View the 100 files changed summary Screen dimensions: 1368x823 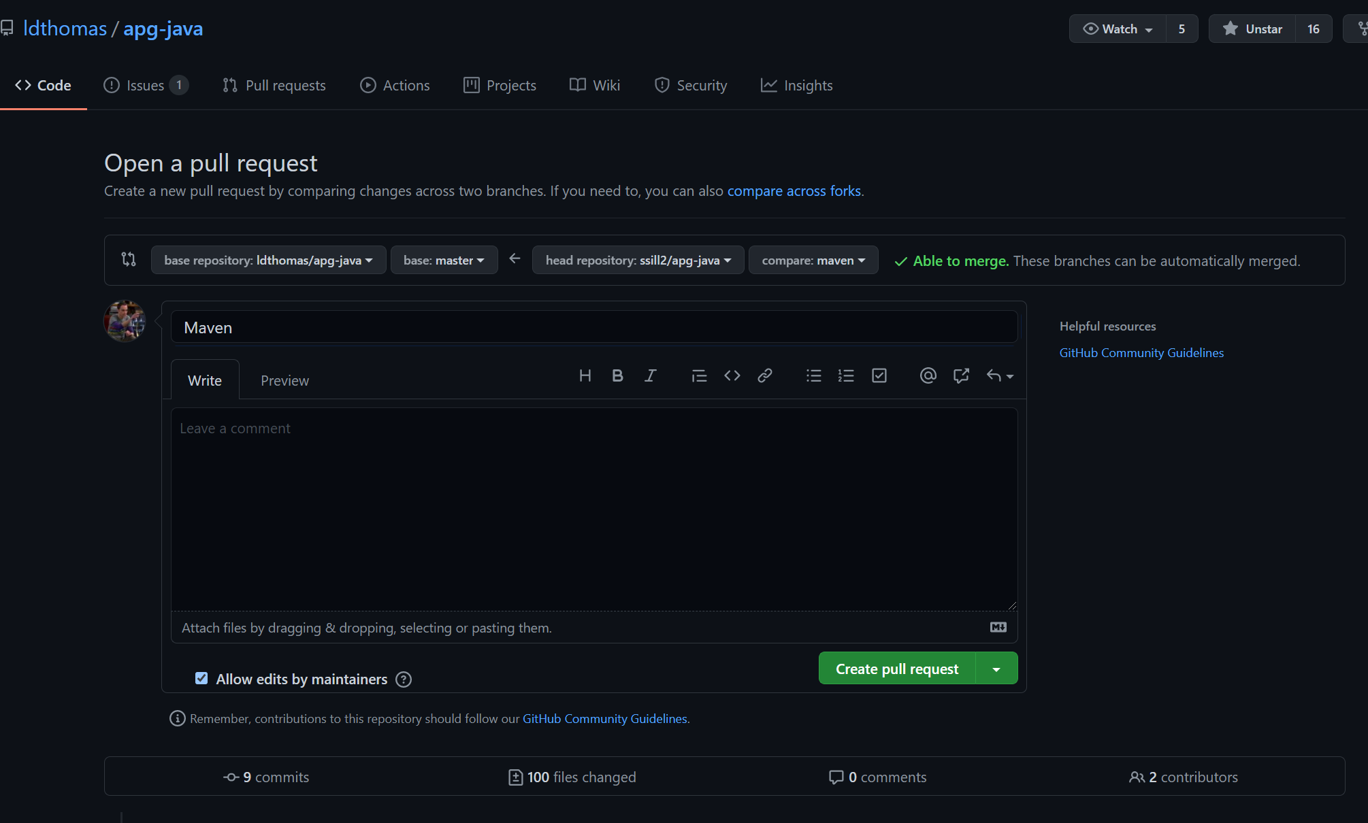(x=572, y=777)
